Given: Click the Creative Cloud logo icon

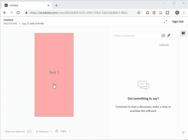Looking at the screenshot, I should [x=29, y=132].
